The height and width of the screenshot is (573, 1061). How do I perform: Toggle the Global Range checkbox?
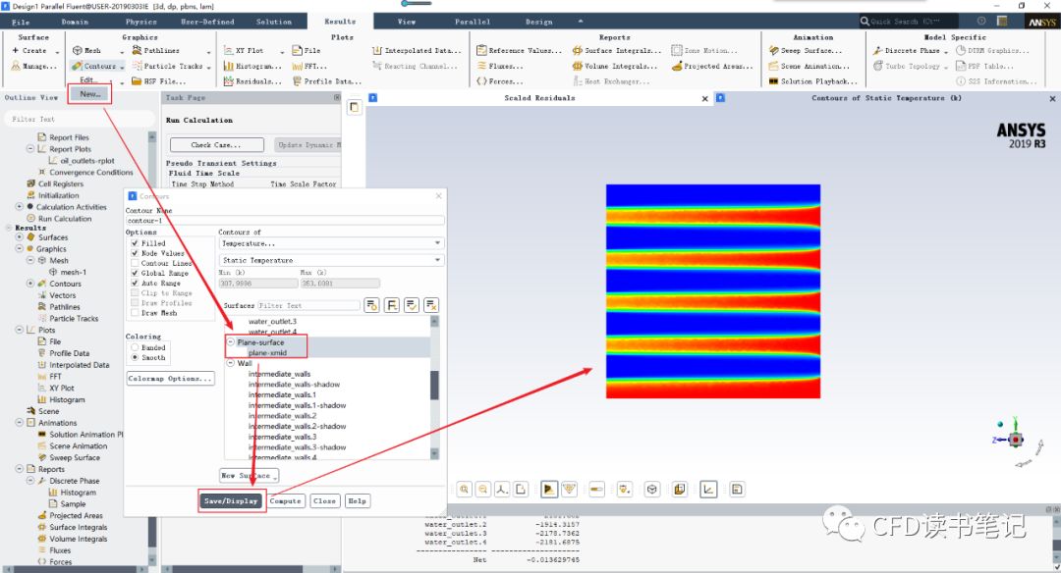tap(135, 273)
